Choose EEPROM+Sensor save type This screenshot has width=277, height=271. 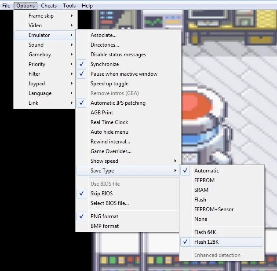[x=214, y=209]
